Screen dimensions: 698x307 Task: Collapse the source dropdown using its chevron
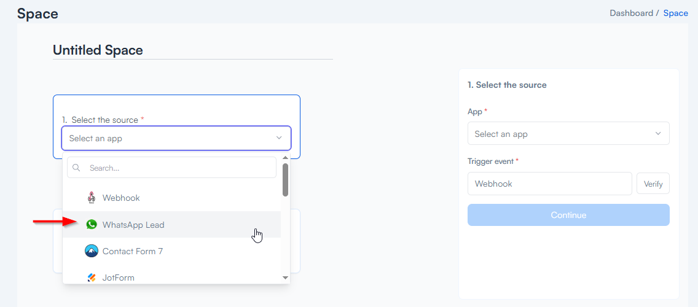pos(279,138)
